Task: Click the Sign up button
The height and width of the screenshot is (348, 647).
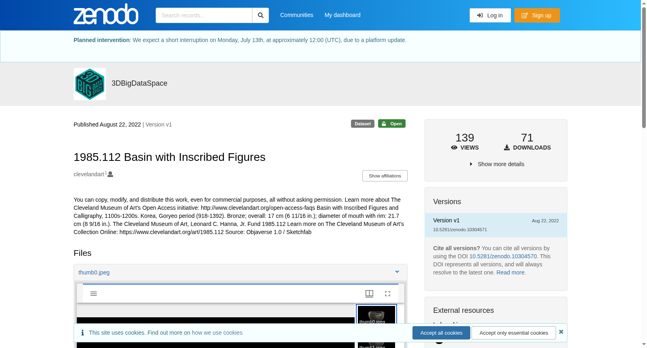Action: pyautogui.click(x=537, y=15)
